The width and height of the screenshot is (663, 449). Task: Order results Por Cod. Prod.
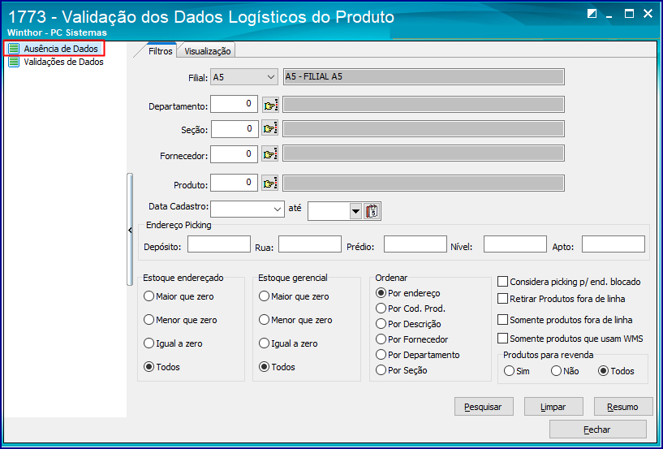point(381,309)
